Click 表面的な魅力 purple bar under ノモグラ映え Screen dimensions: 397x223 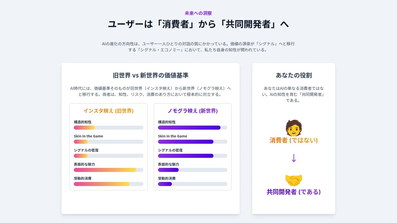tap(193, 170)
